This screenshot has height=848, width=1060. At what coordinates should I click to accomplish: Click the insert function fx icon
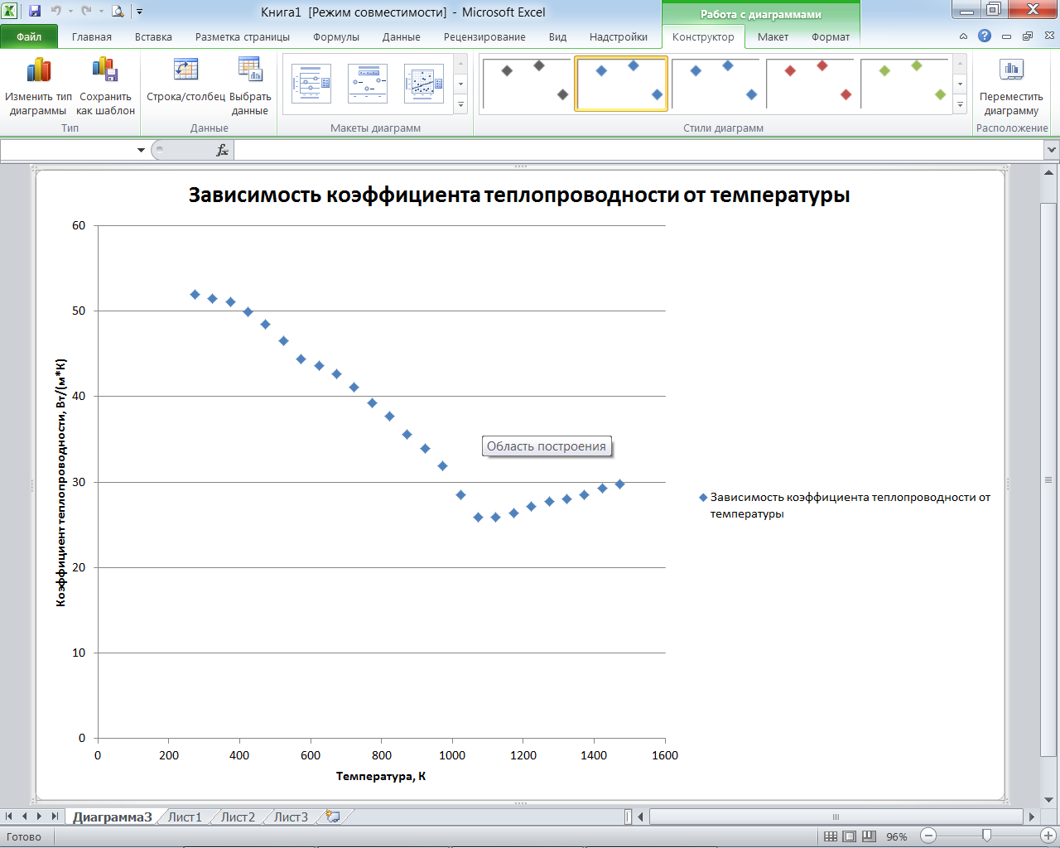(x=222, y=150)
